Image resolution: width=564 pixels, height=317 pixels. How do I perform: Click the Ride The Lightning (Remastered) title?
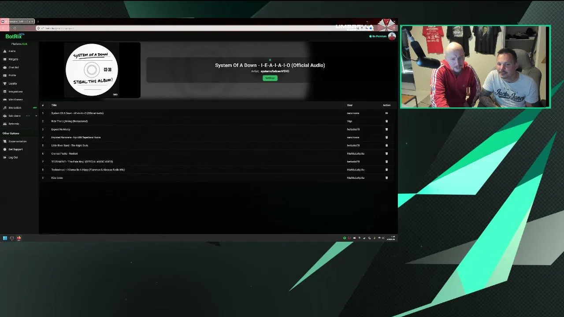(69, 121)
